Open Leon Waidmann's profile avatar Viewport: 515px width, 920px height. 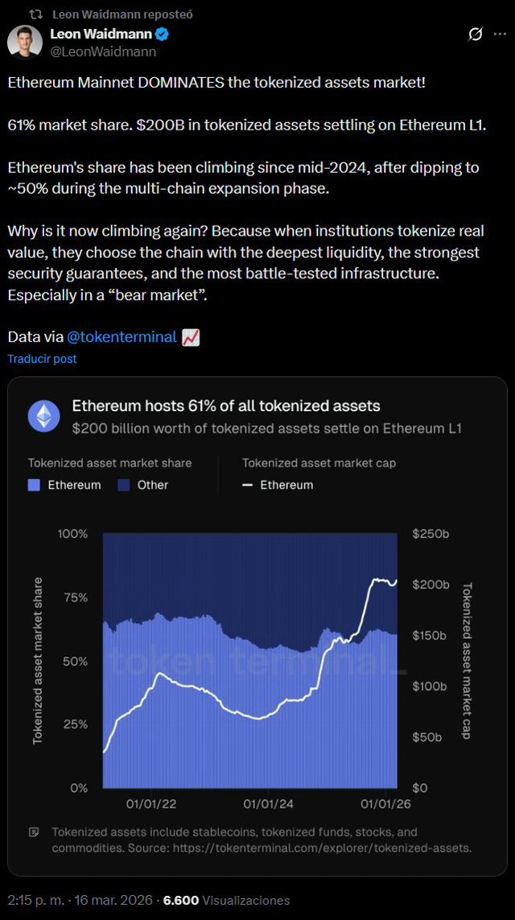coord(25,42)
